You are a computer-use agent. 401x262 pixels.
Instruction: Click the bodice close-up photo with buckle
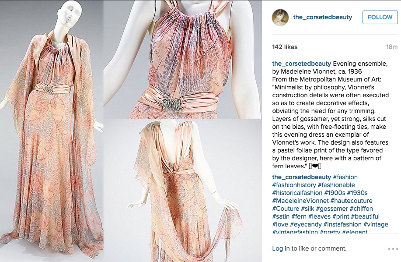click(182, 60)
